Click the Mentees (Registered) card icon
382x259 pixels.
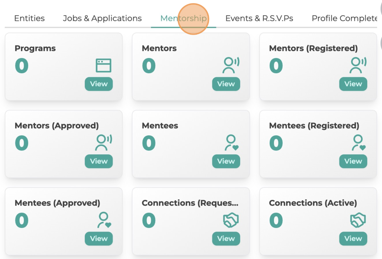click(359, 142)
